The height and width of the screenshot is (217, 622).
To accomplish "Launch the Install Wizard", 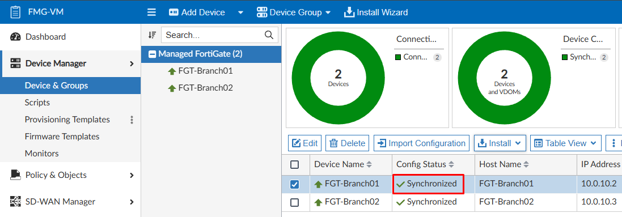I will tap(376, 12).
